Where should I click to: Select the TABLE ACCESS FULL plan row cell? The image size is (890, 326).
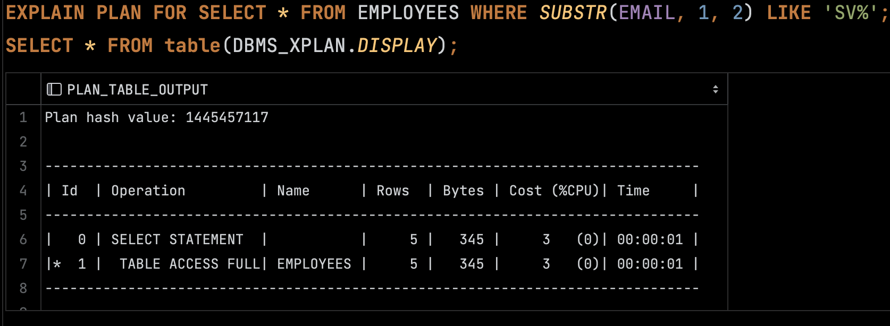pyautogui.click(x=384, y=264)
